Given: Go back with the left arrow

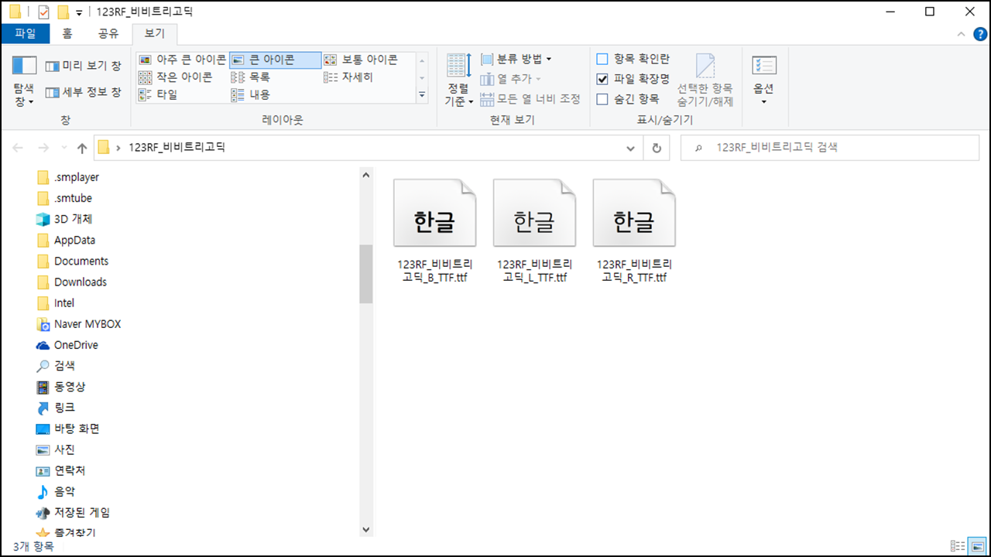Looking at the screenshot, I should (19, 148).
